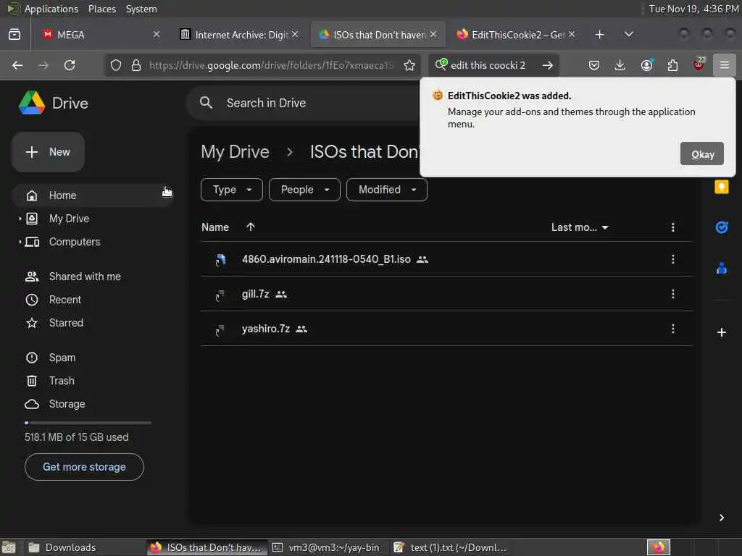Expand the Computers tree arrow
This screenshot has height=556, width=742.
click(x=20, y=242)
